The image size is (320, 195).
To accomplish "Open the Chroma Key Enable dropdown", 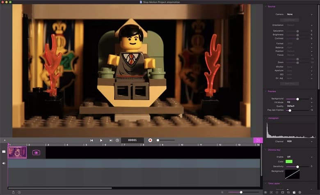I will point(299,157).
